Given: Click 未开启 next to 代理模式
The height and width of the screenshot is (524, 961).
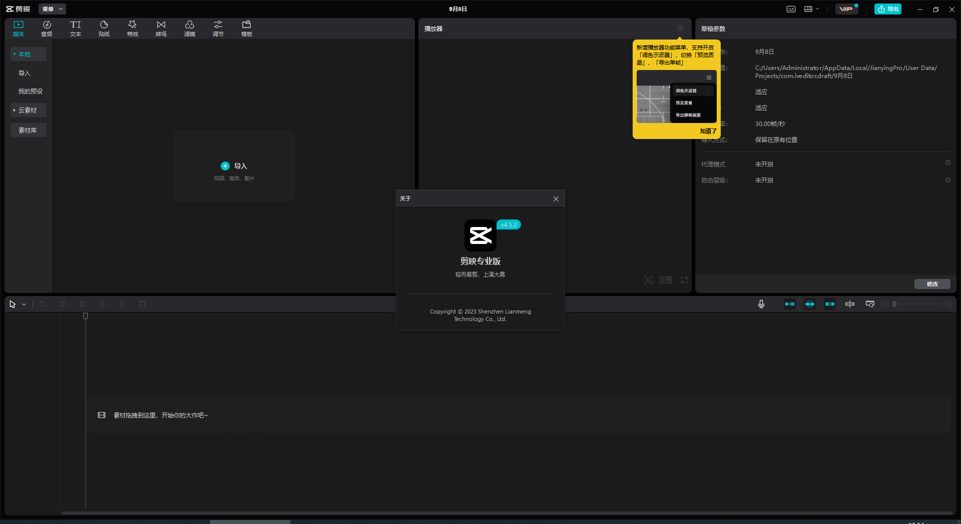Looking at the screenshot, I should click(764, 164).
